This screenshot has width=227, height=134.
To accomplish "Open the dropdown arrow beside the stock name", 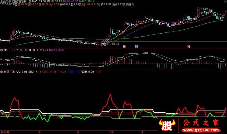I will click(30, 1).
